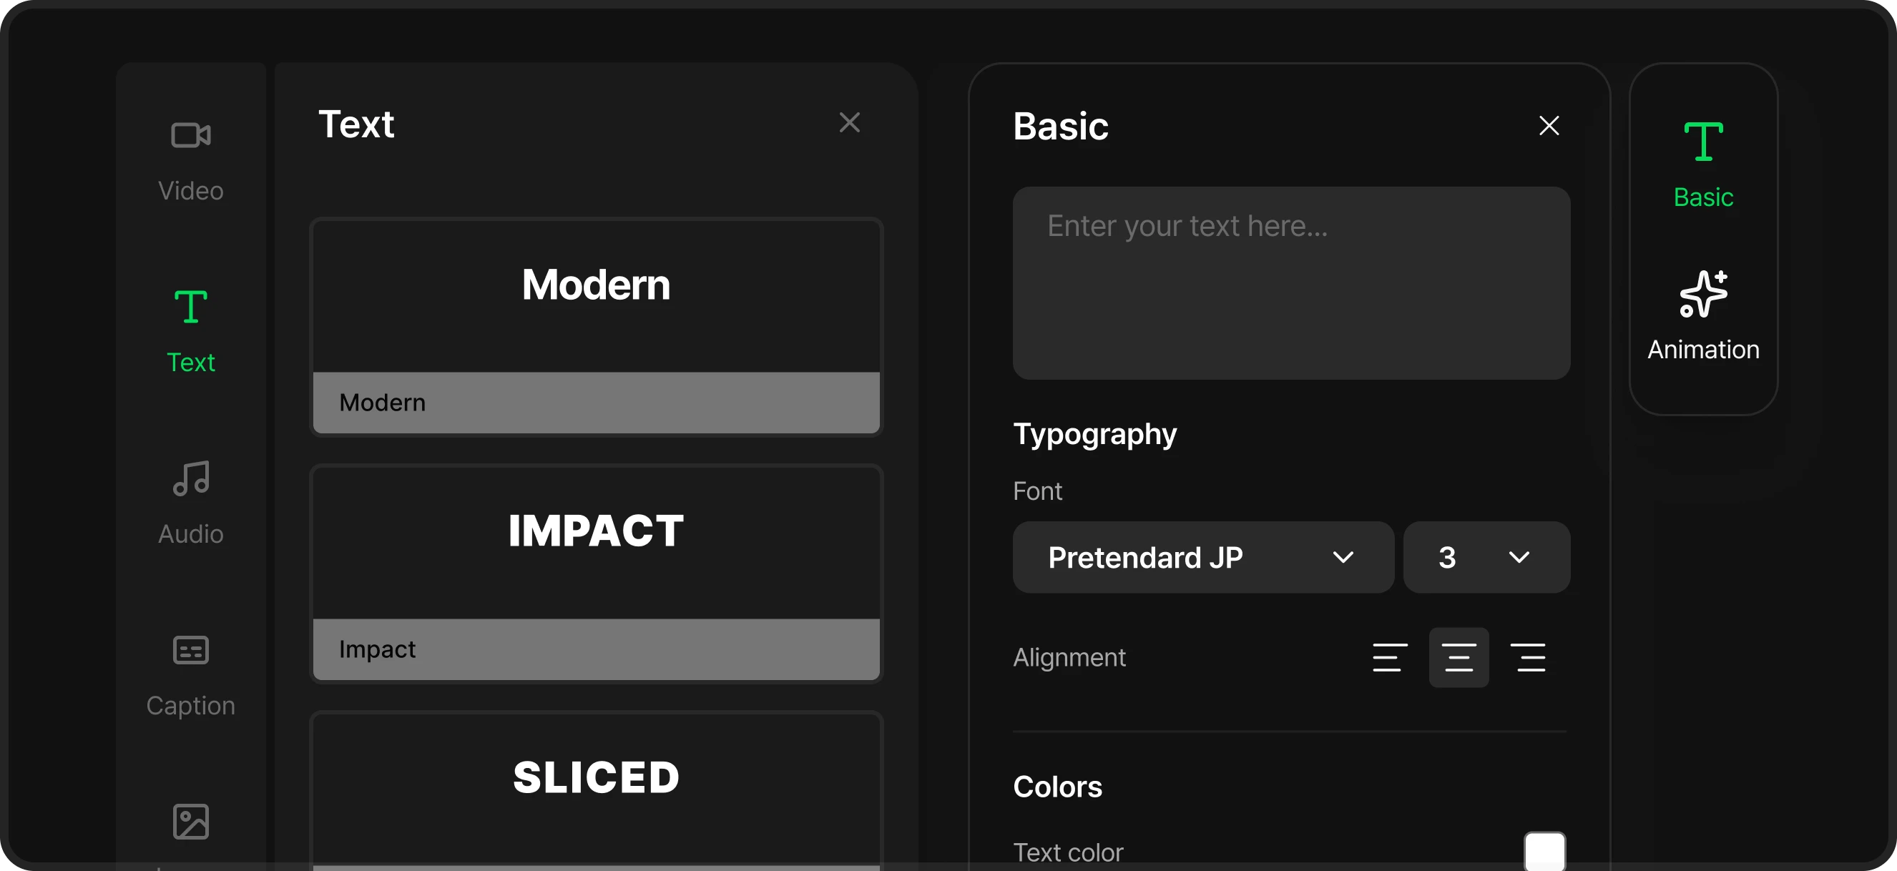Viewport: 1897px width, 871px height.
Task: Align text to the center
Action: pyautogui.click(x=1458, y=657)
